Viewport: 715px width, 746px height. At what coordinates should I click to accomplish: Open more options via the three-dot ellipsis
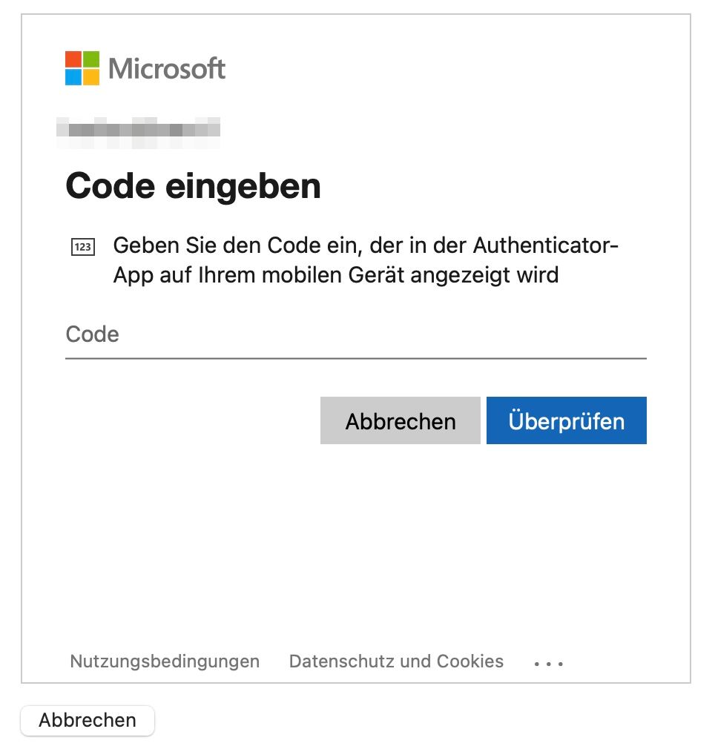549,663
